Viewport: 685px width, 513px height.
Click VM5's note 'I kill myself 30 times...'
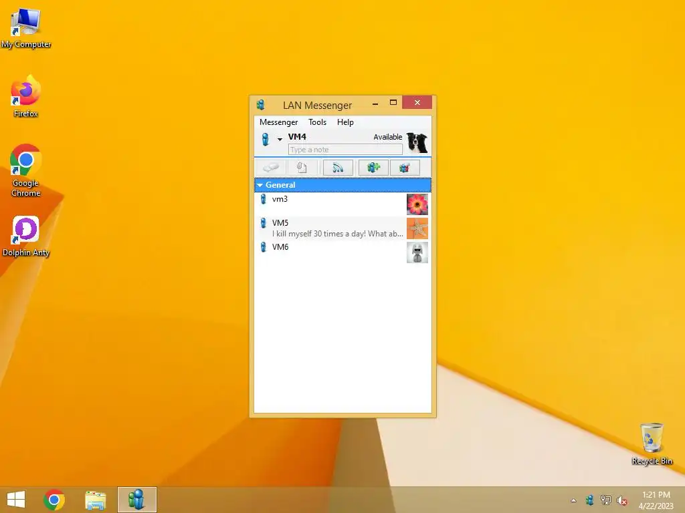click(337, 234)
